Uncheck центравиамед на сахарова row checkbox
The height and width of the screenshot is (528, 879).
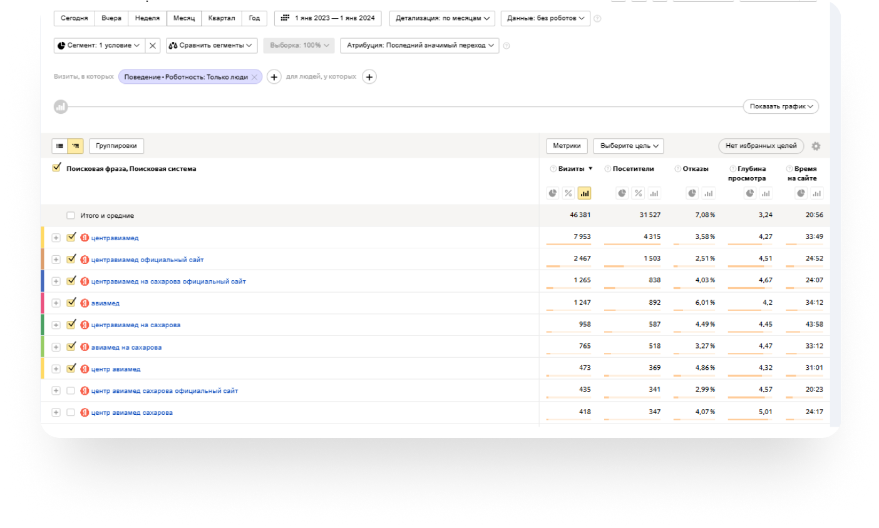click(71, 325)
